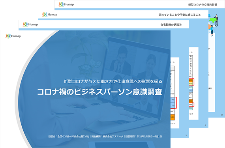Click the table cell showing 9.9
This screenshot has width=225, height=148.
click(x=172, y=99)
